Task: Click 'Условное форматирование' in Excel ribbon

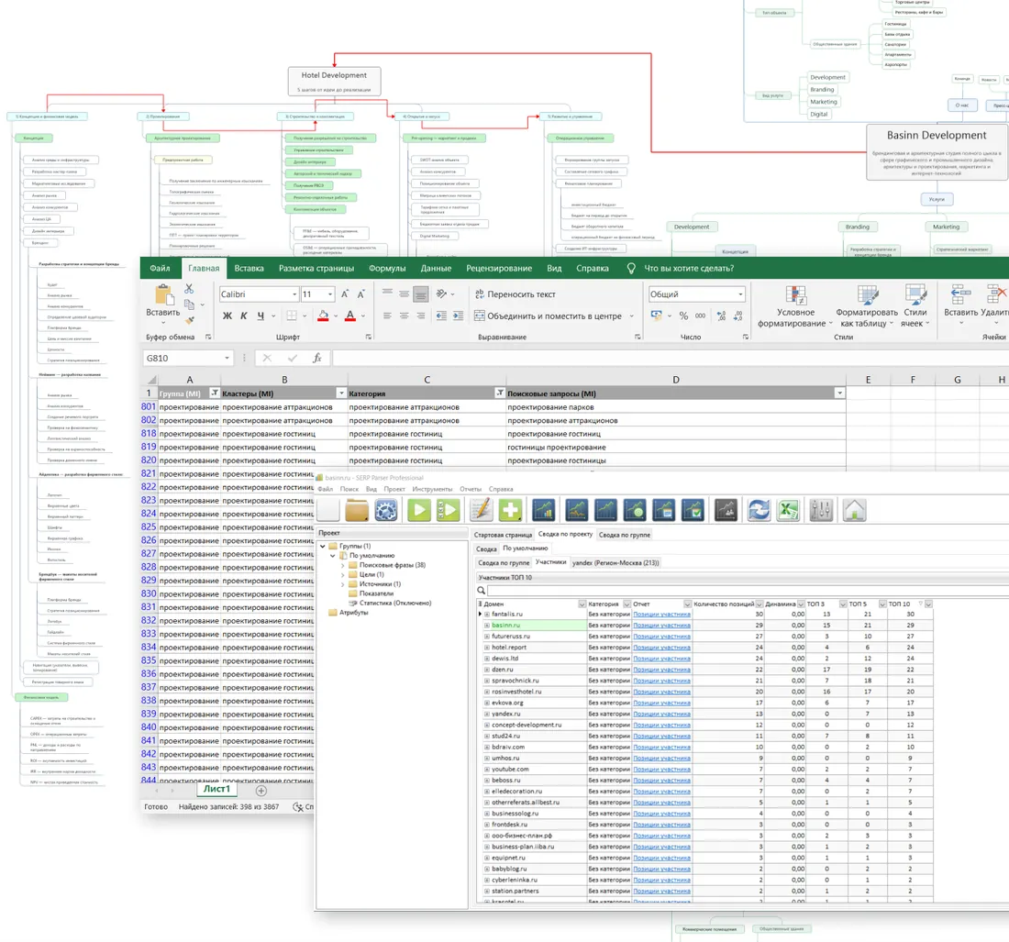Action: click(795, 307)
